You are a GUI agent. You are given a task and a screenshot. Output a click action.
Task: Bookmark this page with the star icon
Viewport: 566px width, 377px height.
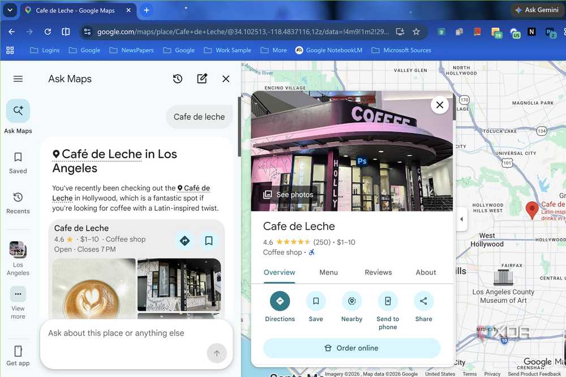[416, 32]
